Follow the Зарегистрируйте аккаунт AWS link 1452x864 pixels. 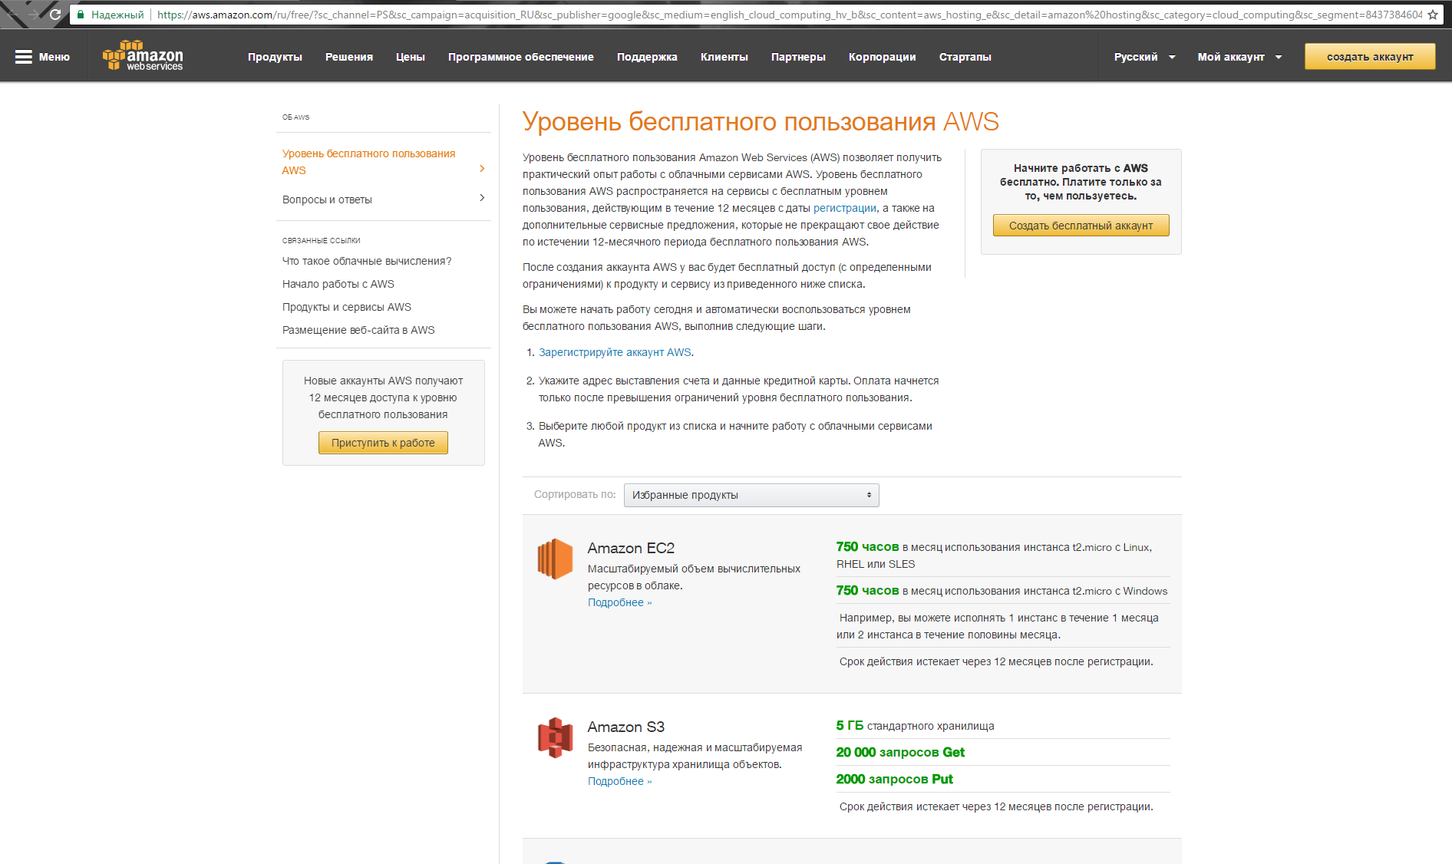615,352
